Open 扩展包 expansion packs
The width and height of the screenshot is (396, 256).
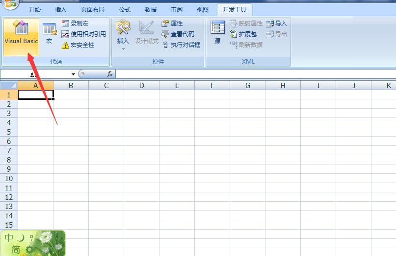point(243,34)
